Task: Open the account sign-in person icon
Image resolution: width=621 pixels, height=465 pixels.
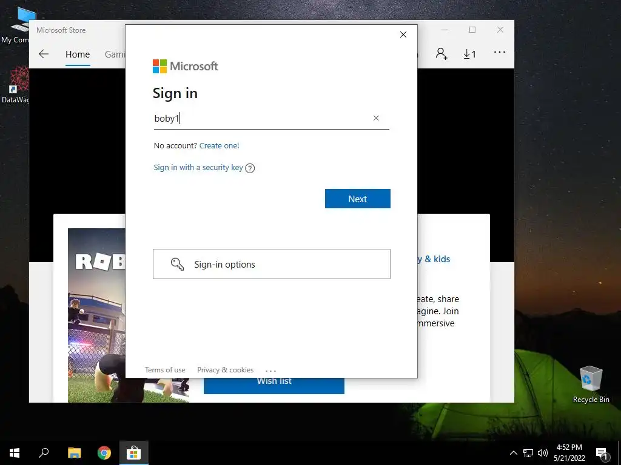Action: (x=441, y=54)
